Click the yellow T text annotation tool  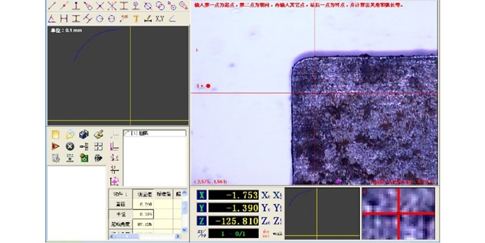pos(136,18)
